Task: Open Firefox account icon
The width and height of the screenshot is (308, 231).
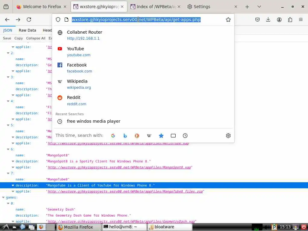Action: pyautogui.click(x=279, y=20)
